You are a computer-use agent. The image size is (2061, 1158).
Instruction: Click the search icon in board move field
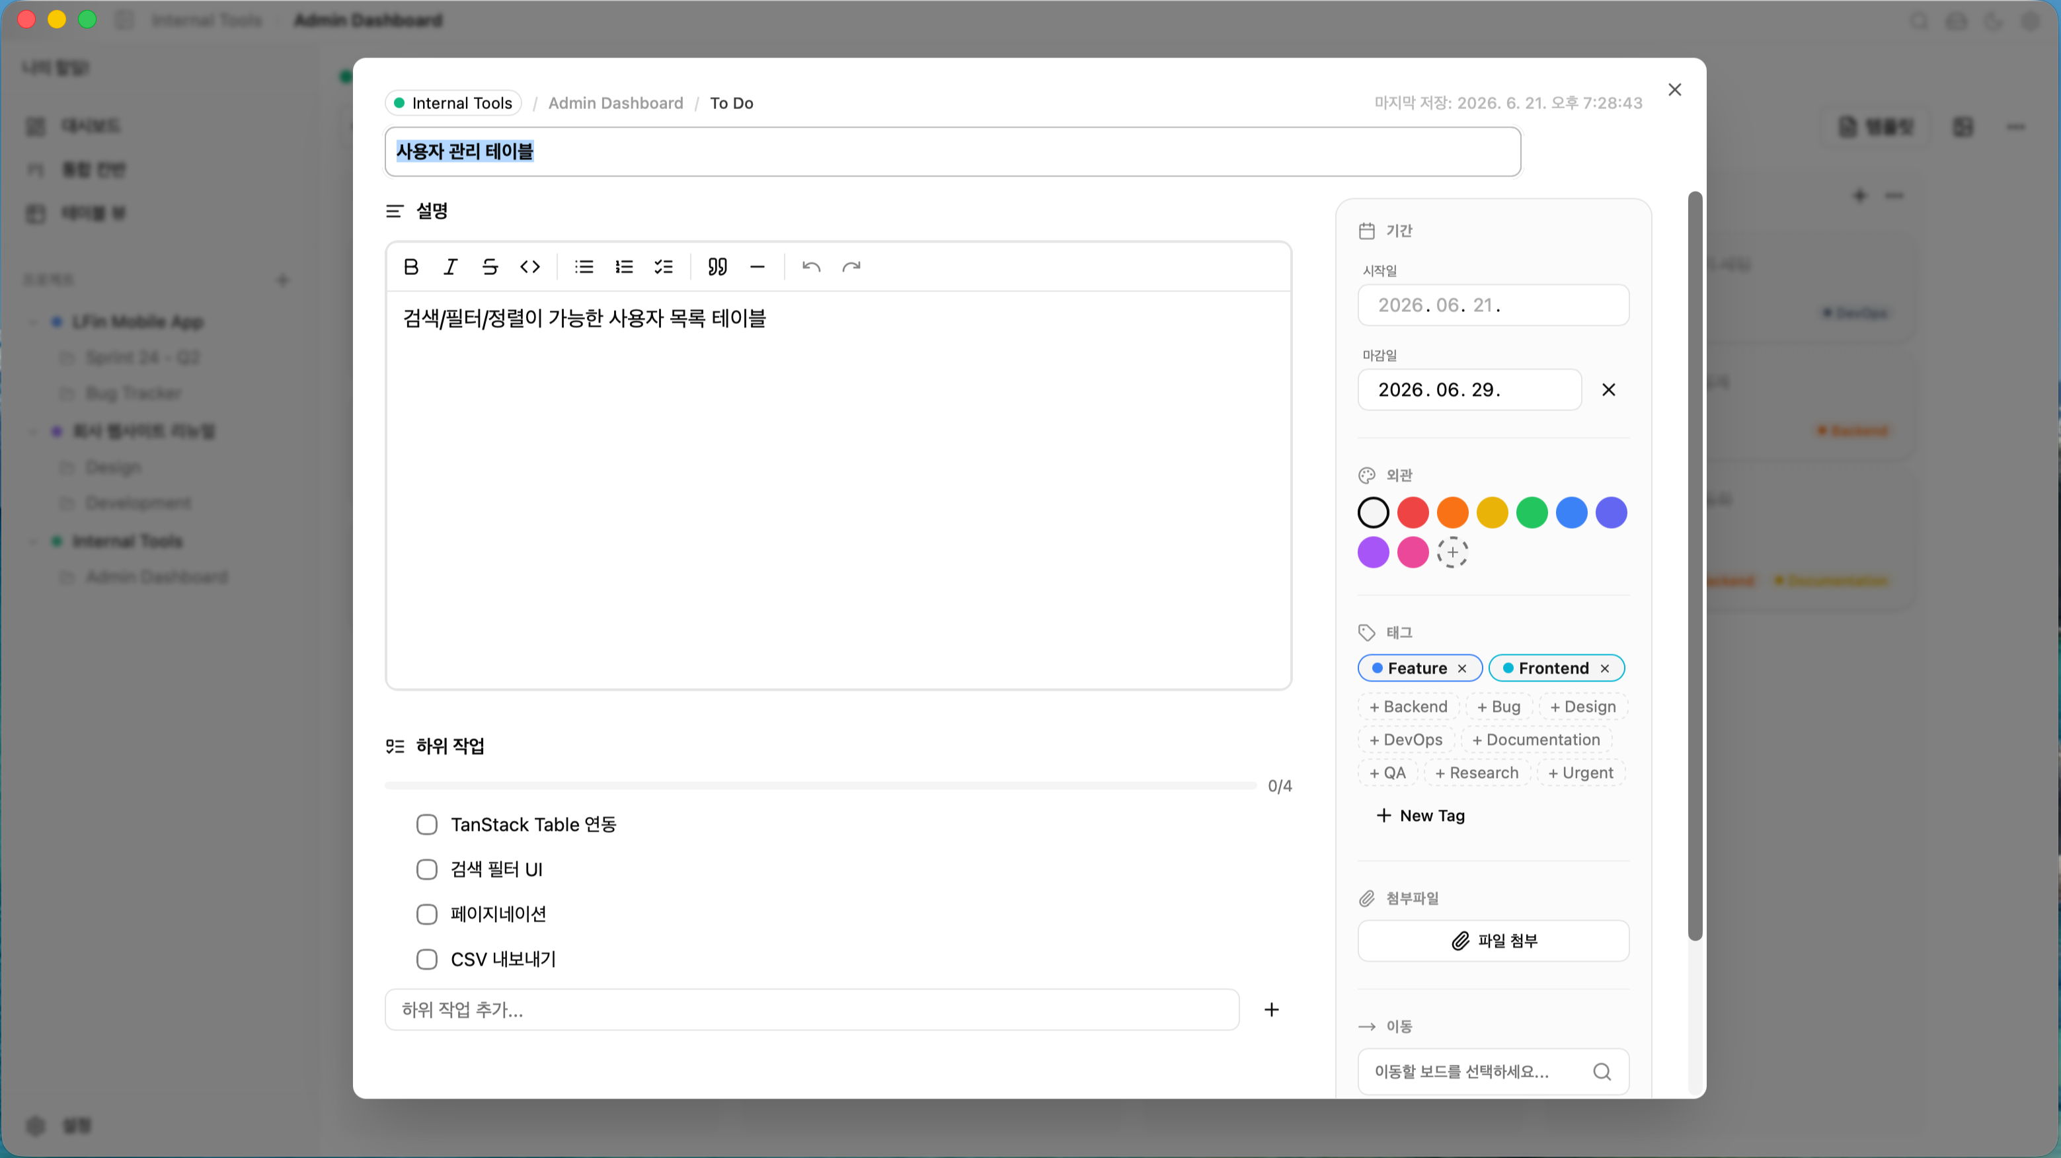click(x=1602, y=1071)
